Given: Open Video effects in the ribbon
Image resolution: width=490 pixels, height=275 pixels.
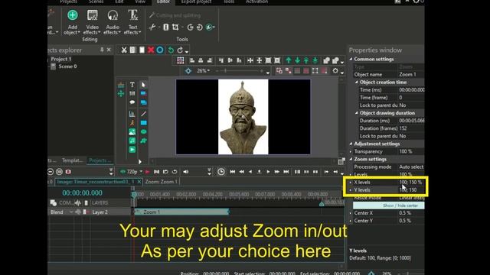Looking at the screenshot, I should pos(92,22).
